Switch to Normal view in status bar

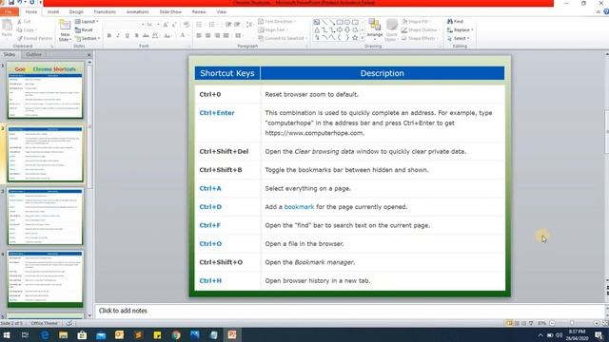coord(509,323)
